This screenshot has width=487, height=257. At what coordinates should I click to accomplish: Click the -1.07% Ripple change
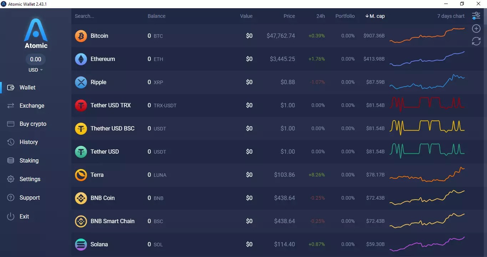point(317,82)
